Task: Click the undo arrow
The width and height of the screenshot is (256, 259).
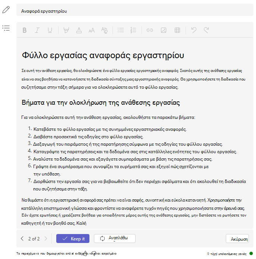Action: [x=194, y=30]
